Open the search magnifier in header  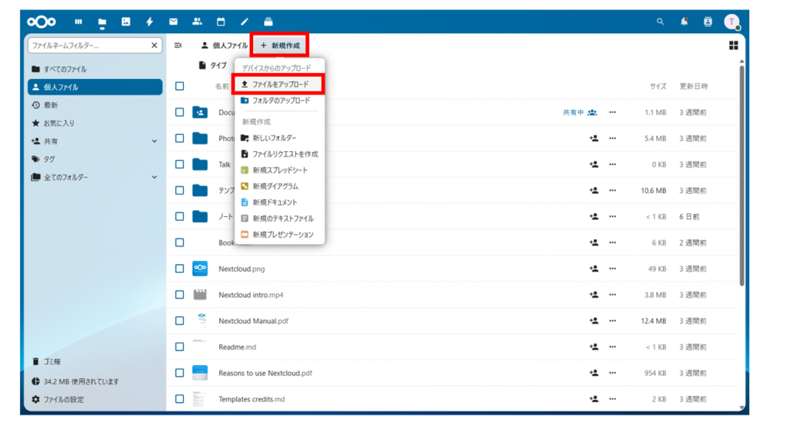coord(661,22)
